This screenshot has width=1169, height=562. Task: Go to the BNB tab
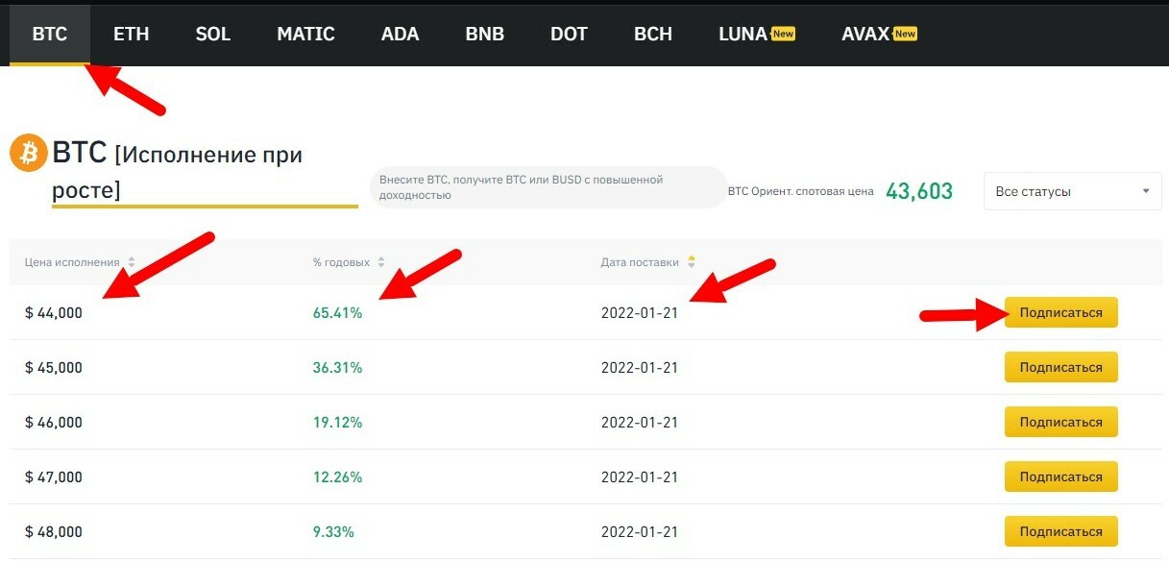click(484, 34)
